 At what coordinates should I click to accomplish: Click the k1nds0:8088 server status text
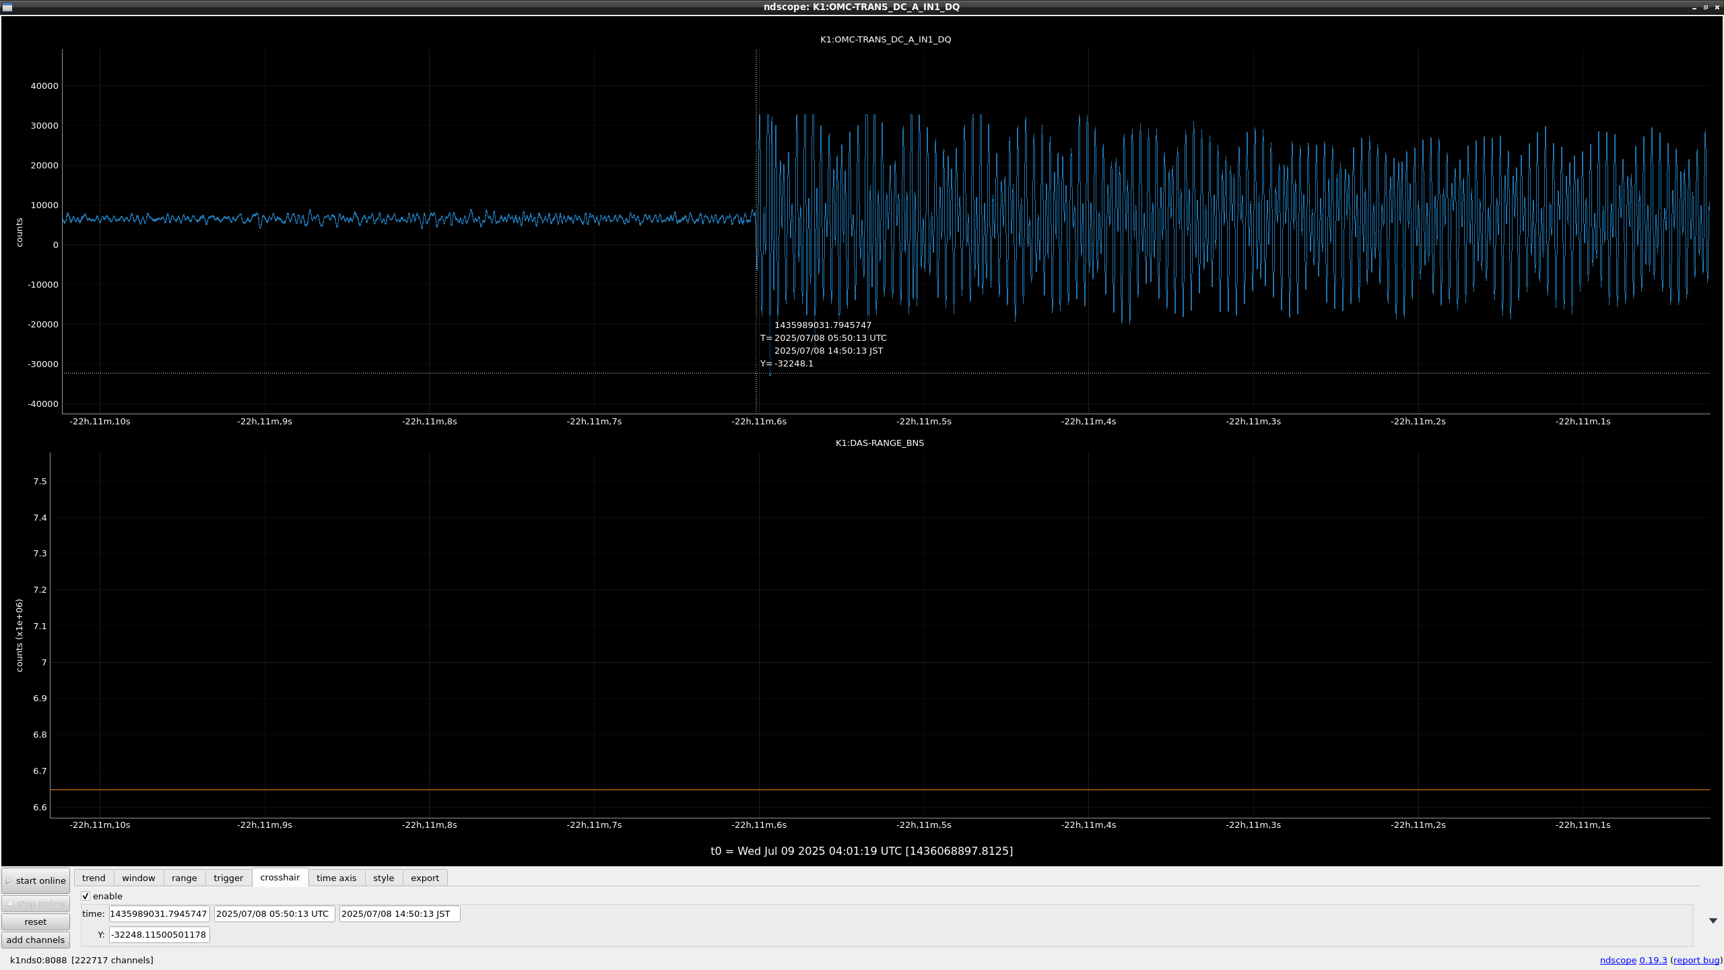(x=38, y=961)
